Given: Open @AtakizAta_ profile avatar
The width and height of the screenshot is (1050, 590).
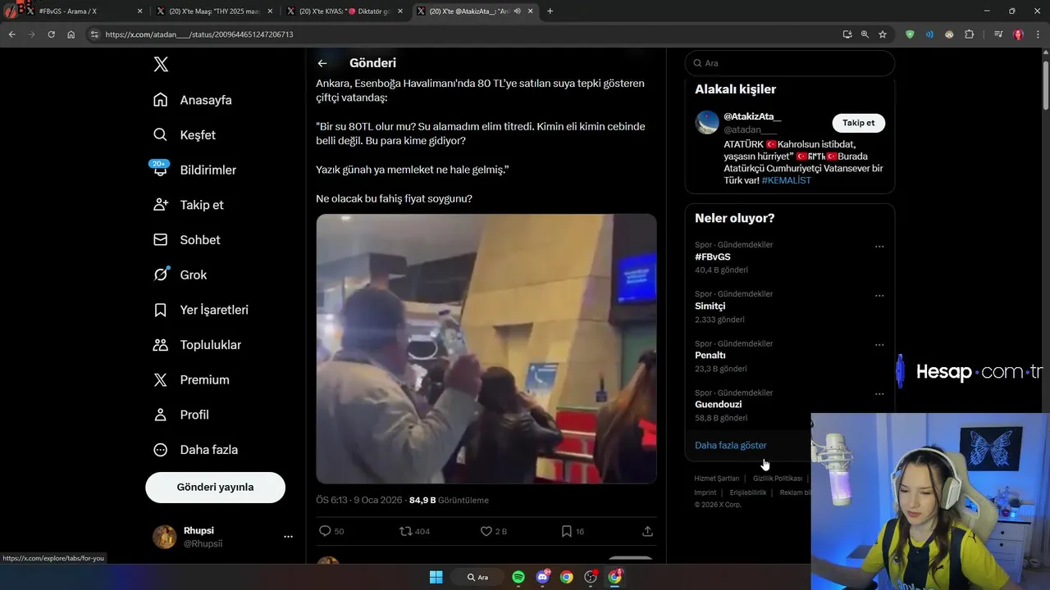Looking at the screenshot, I should (707, 123).
